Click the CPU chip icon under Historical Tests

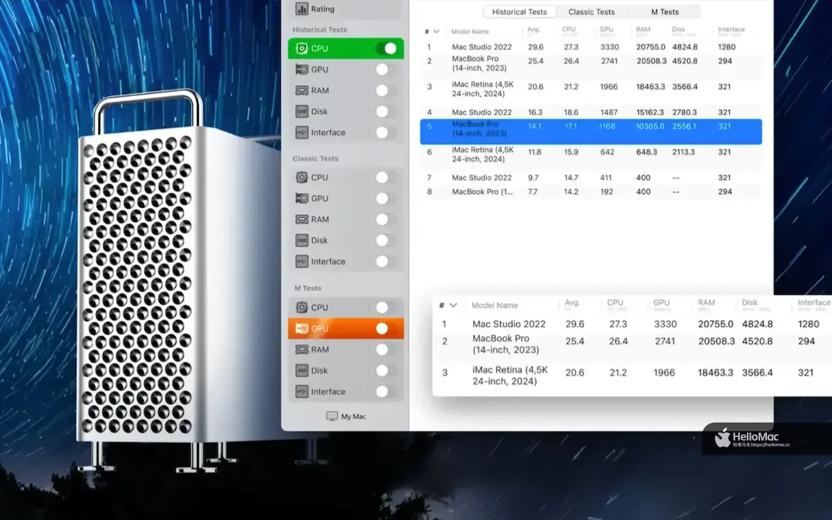click(302, 49)
